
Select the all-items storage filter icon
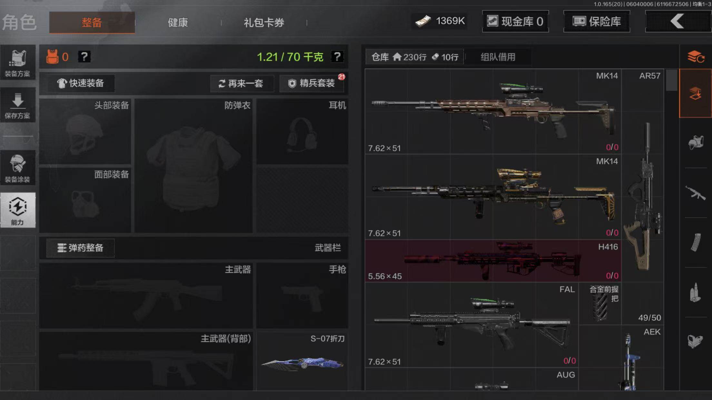pos(696,93)
